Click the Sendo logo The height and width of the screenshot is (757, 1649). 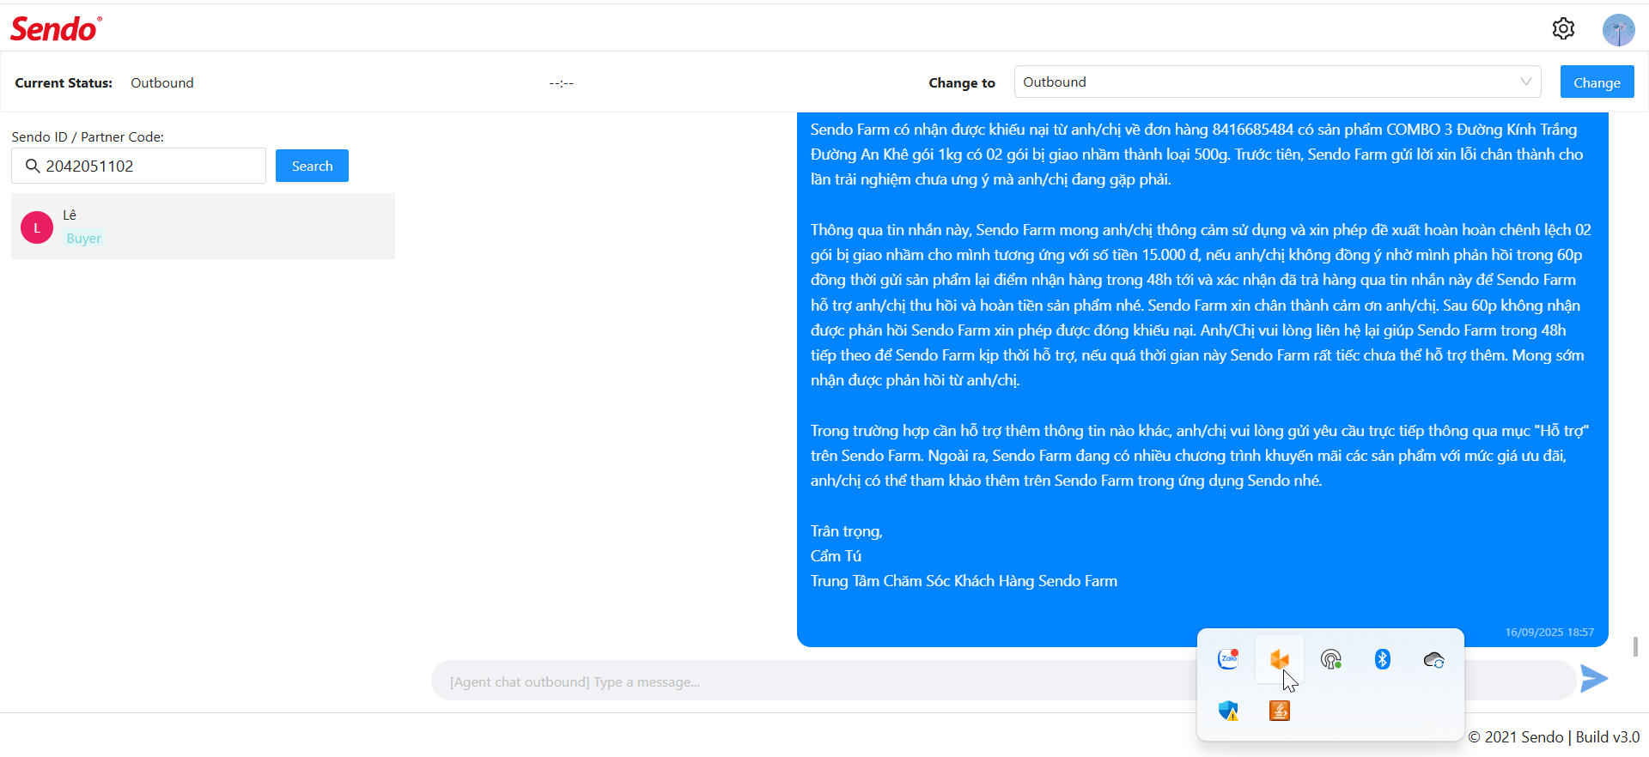click(x=56, y=29)
